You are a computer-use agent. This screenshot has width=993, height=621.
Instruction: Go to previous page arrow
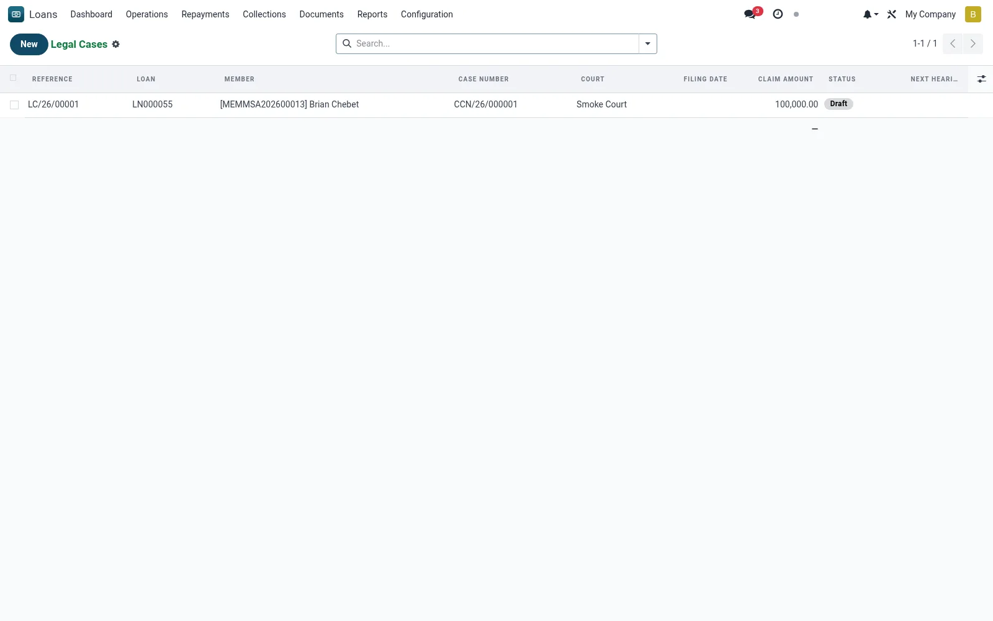(x=953, y=43)
